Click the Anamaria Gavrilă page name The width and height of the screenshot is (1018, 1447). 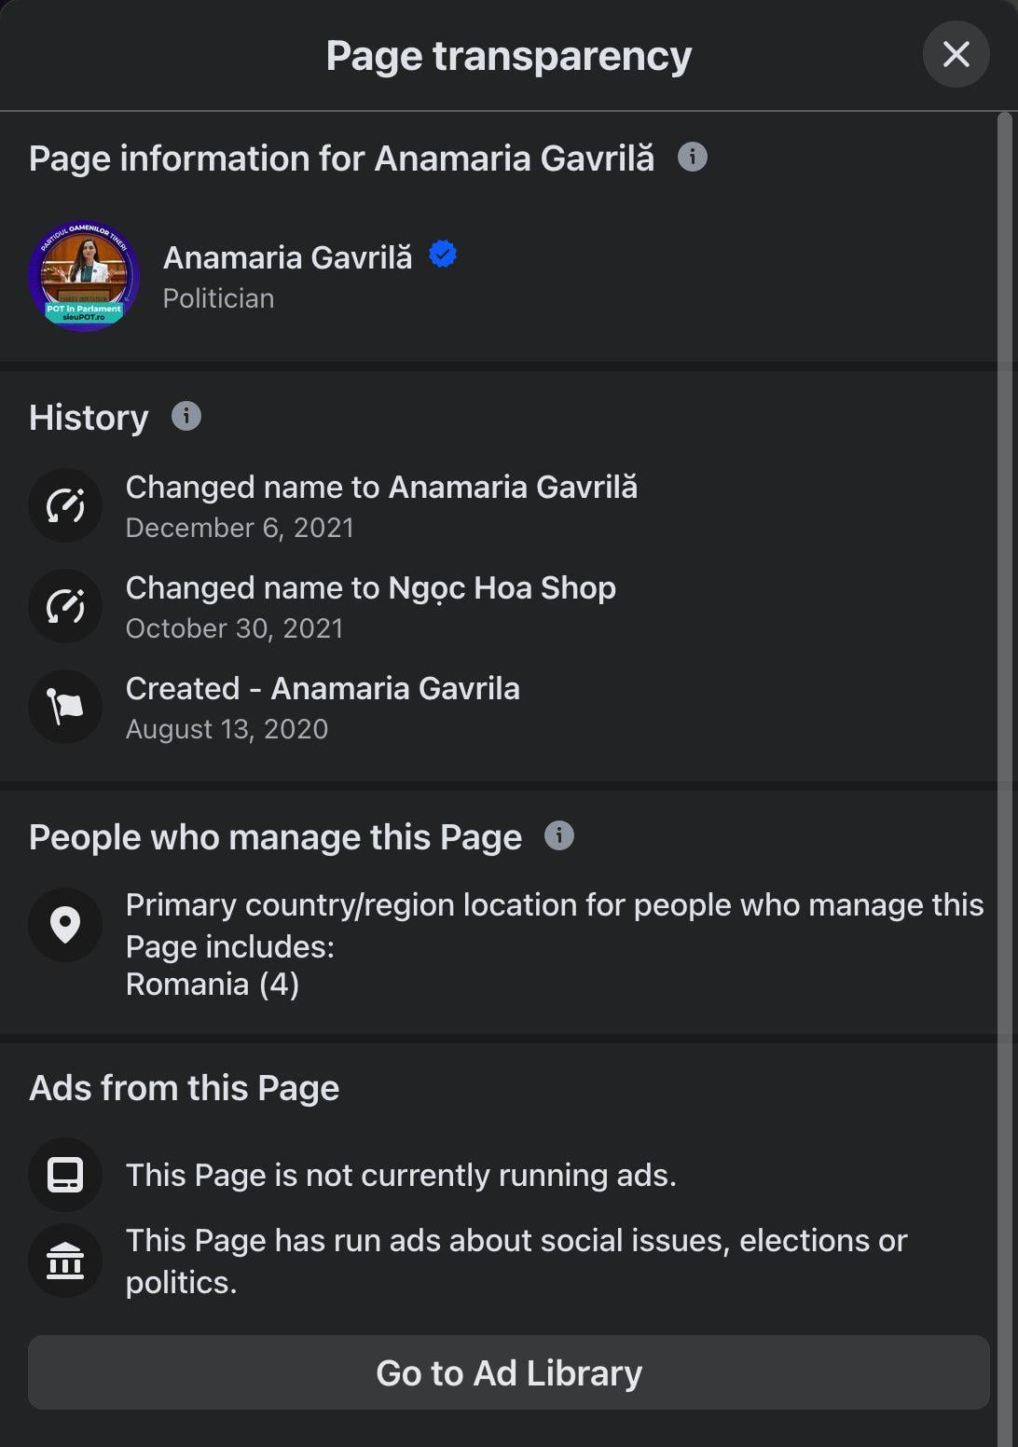[x=288, y=257]
